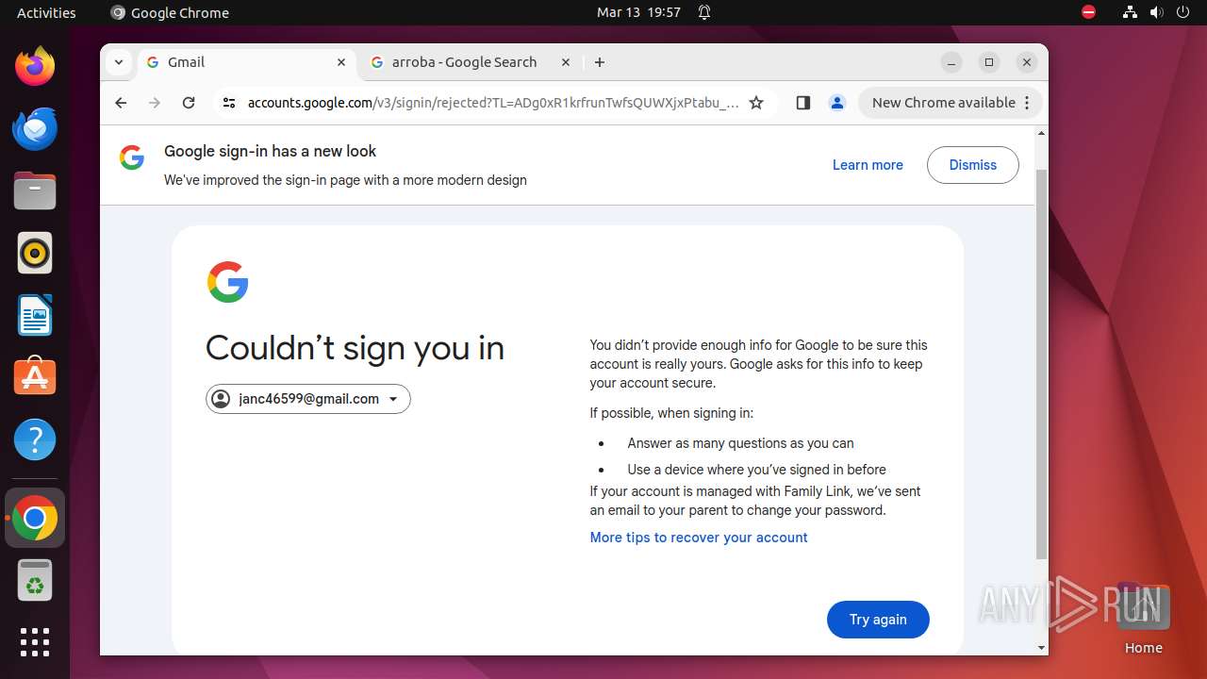Open the Activities overview
The image size is (1207, 679).
[46, 12]
